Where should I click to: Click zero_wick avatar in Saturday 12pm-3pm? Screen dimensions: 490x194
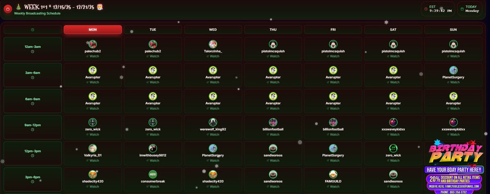coord(393,148)
